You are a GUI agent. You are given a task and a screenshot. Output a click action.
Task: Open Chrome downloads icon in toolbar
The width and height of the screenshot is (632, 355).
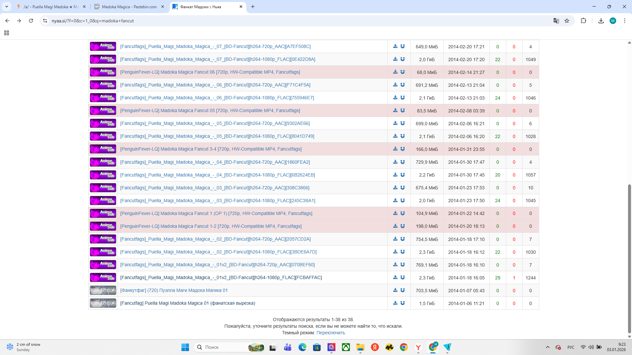[x=601, y=21]
